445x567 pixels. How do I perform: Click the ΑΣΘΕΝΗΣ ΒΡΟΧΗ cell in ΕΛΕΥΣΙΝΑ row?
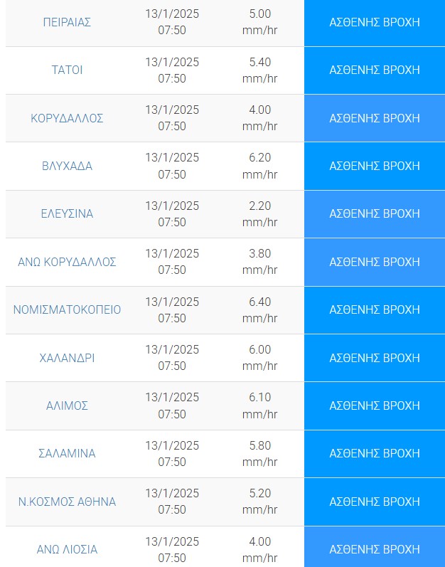[375, 213]
